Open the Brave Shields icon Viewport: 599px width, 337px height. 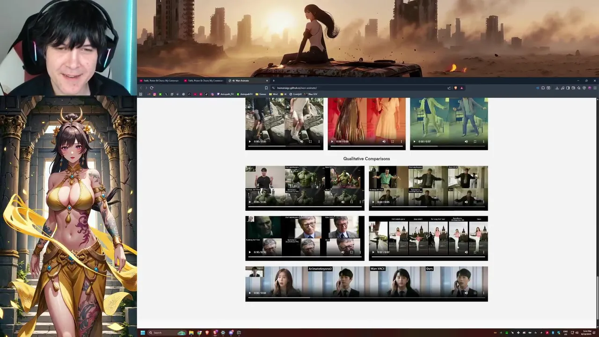pos(455,88)
